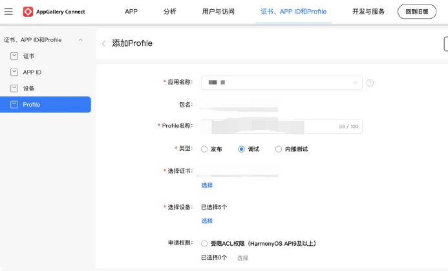Select the 调试 type radio button

(241, 149)
